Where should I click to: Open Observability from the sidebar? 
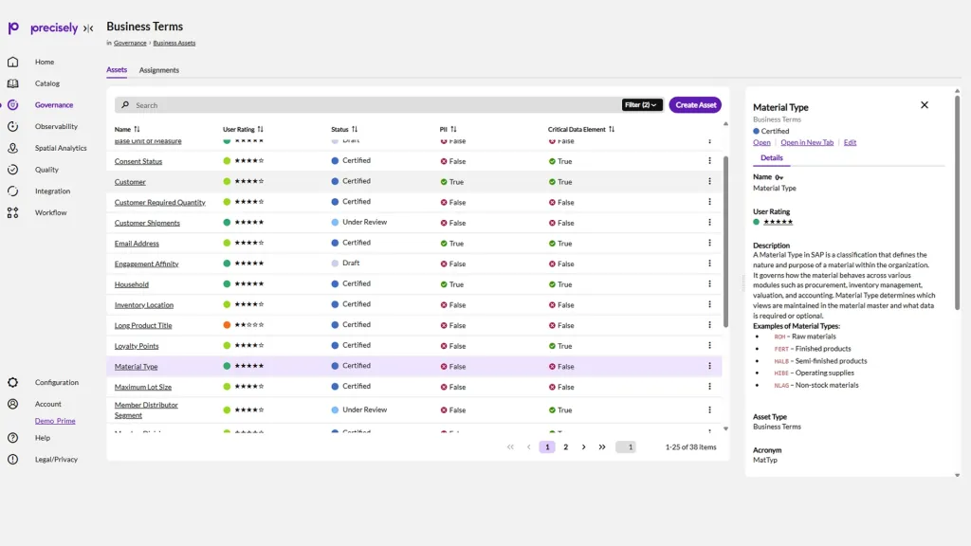pyautogui.click(x=11, y=126)
